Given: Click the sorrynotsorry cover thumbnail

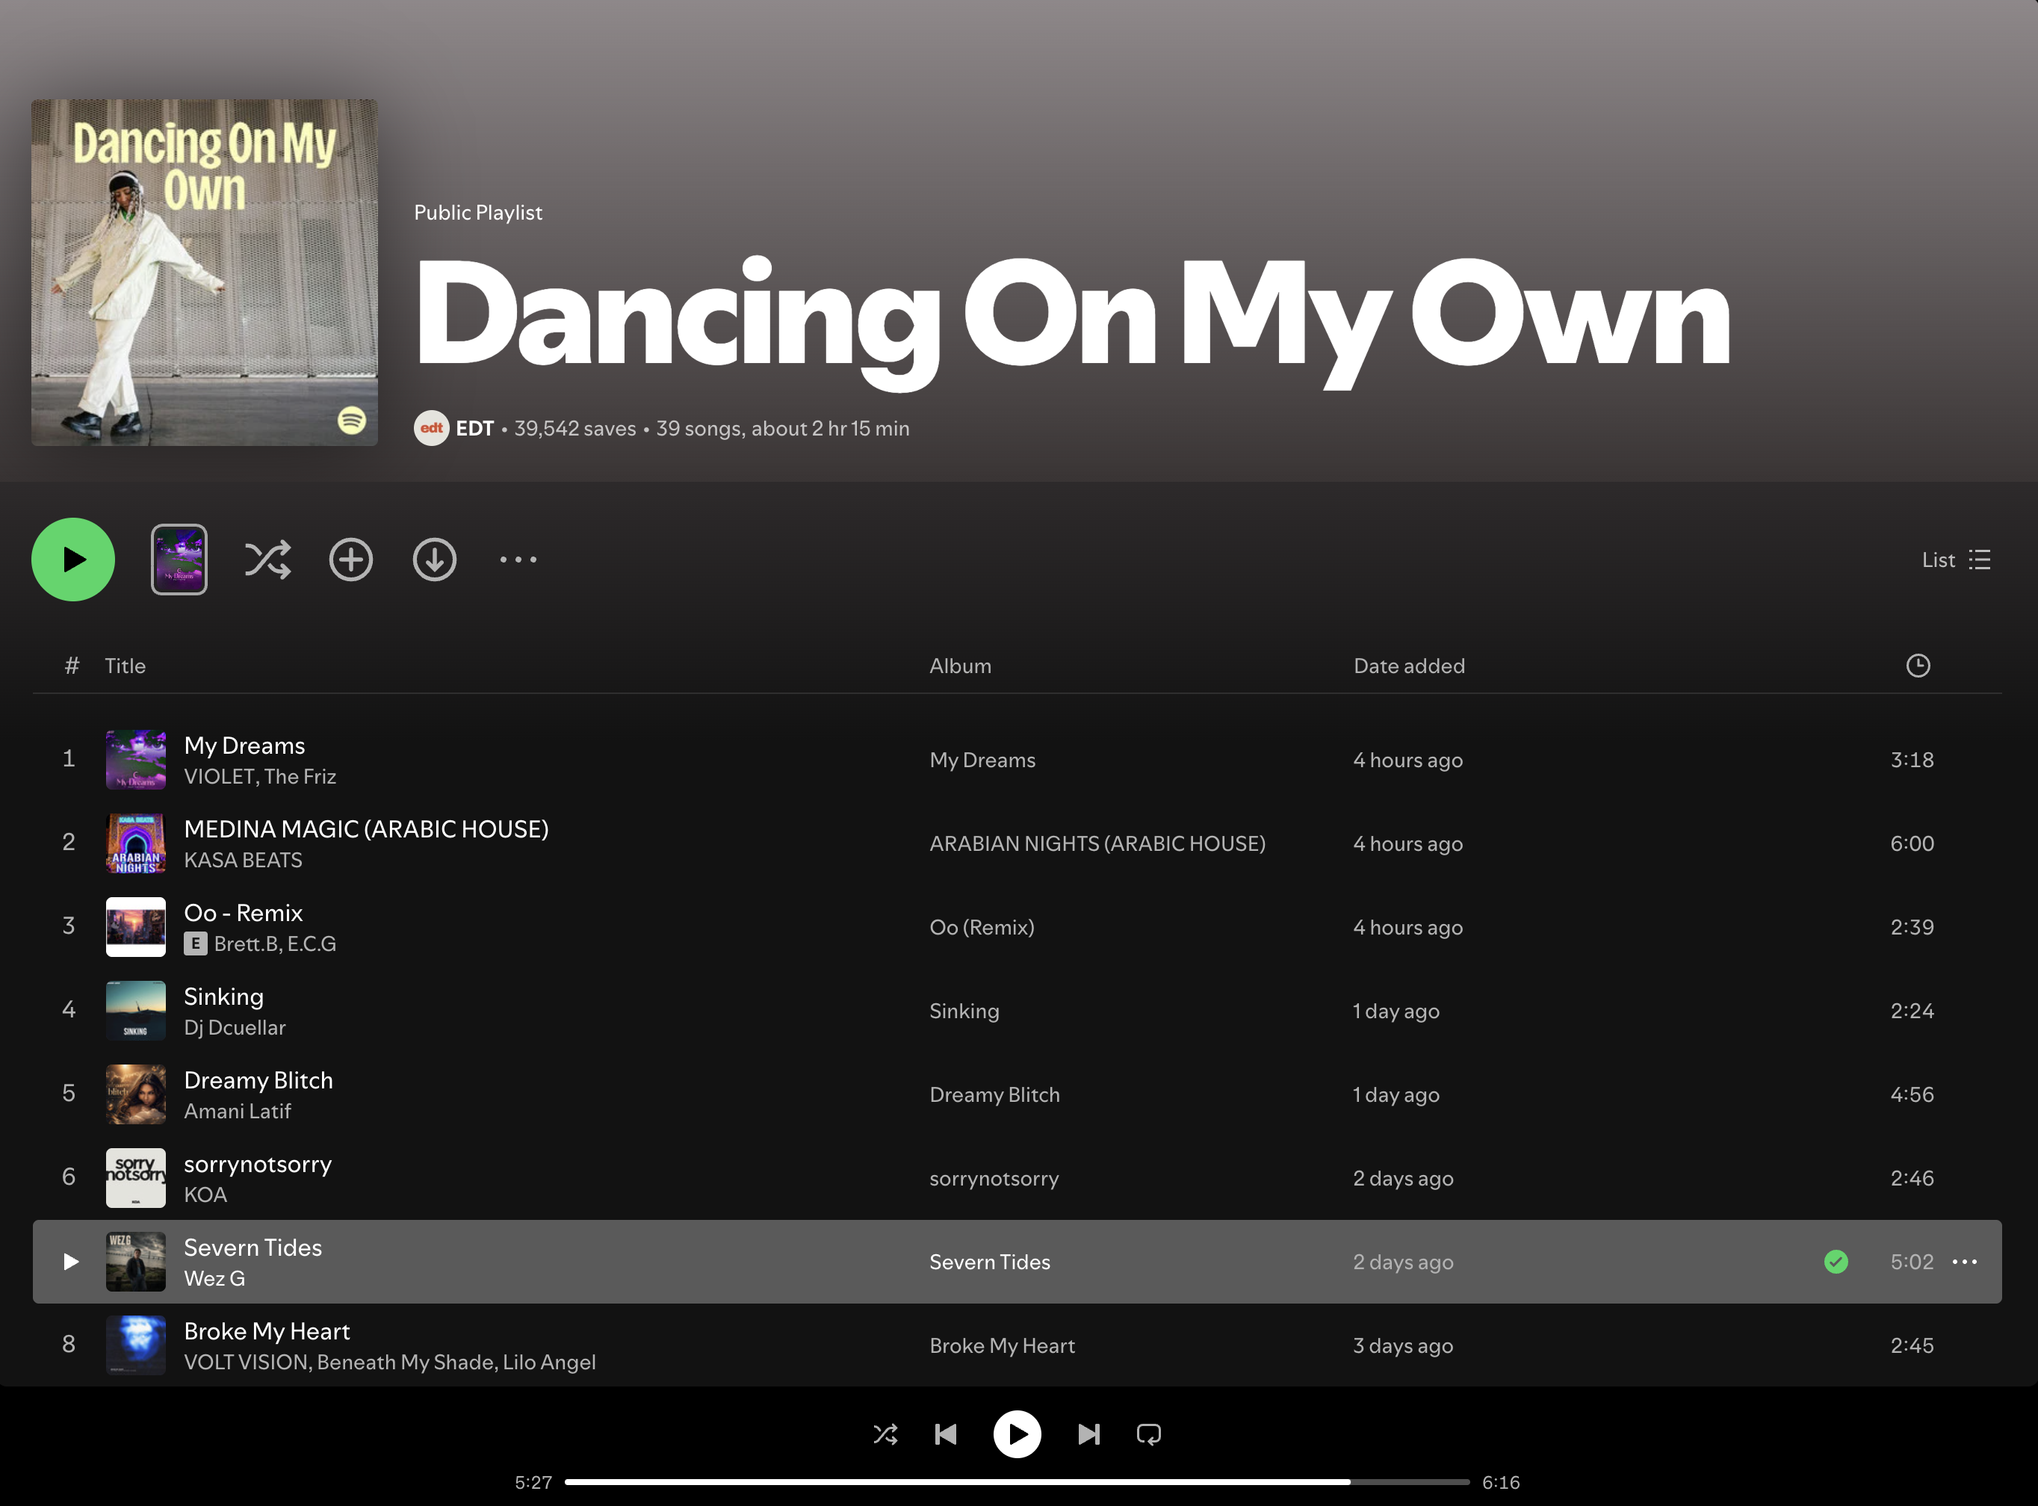Looking at the screenshot, I should point(136,1178).
